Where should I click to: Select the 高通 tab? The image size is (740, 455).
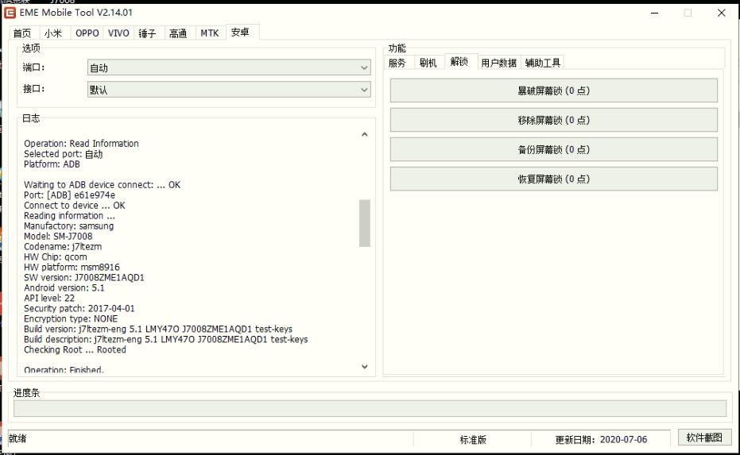(178, 33)
